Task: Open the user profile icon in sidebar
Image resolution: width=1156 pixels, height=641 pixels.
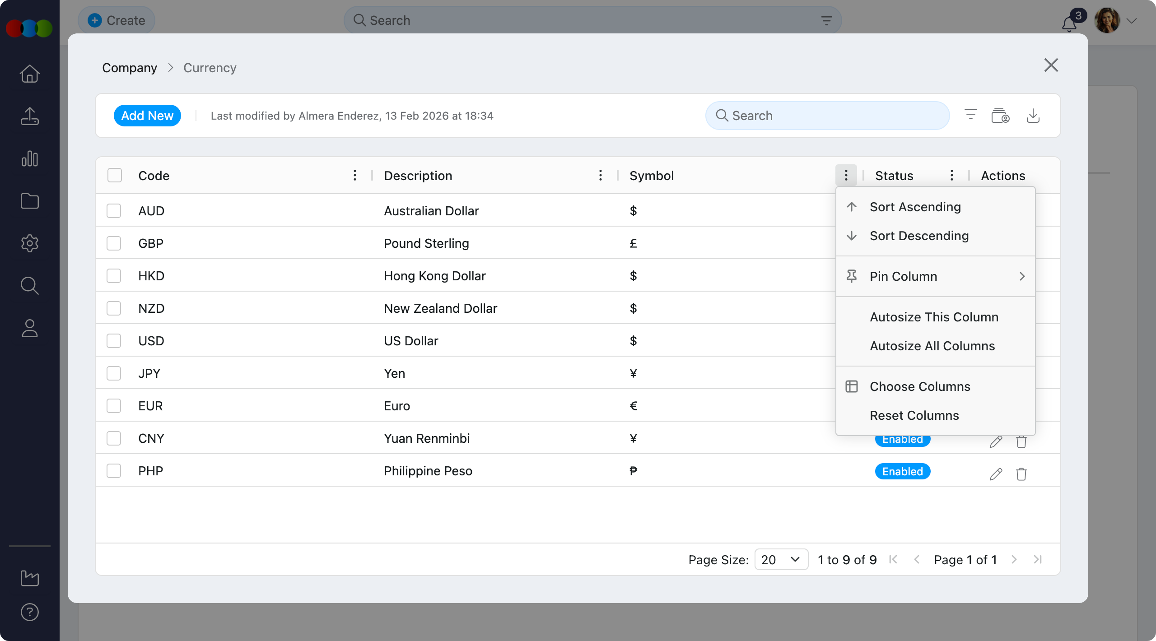Action: [30, 328]
